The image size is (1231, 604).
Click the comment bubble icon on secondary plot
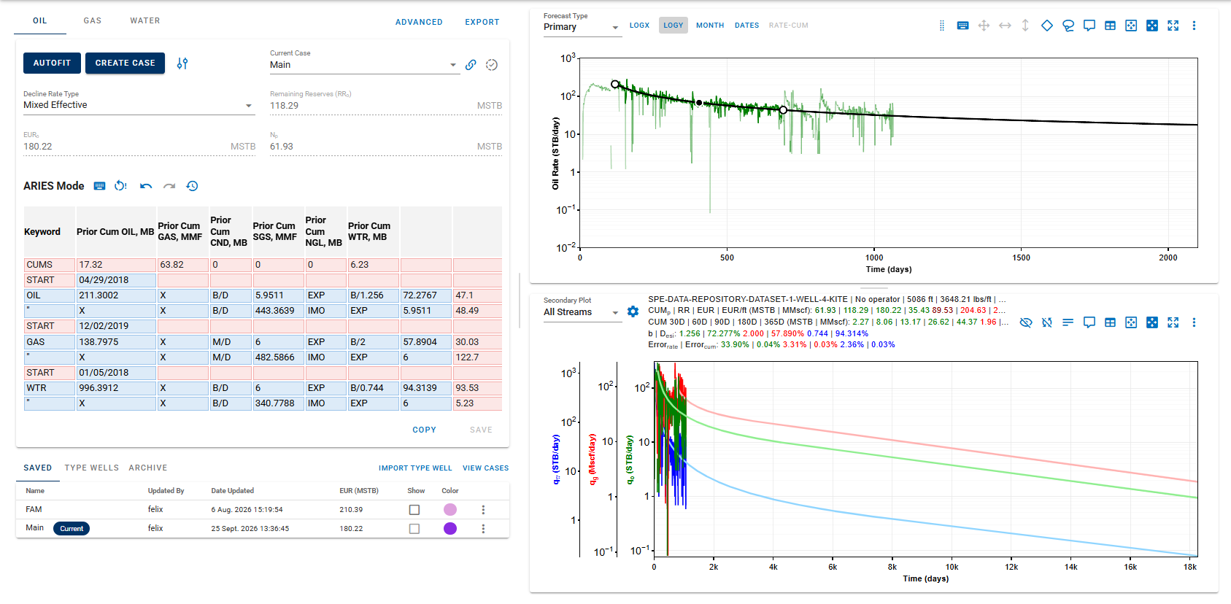pos(1089,322)
